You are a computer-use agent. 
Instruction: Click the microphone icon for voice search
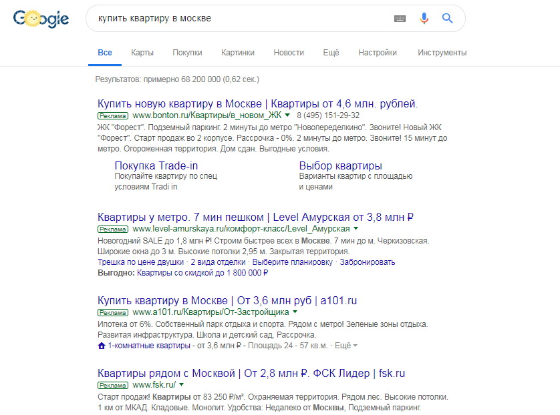(x=424, y=18)
